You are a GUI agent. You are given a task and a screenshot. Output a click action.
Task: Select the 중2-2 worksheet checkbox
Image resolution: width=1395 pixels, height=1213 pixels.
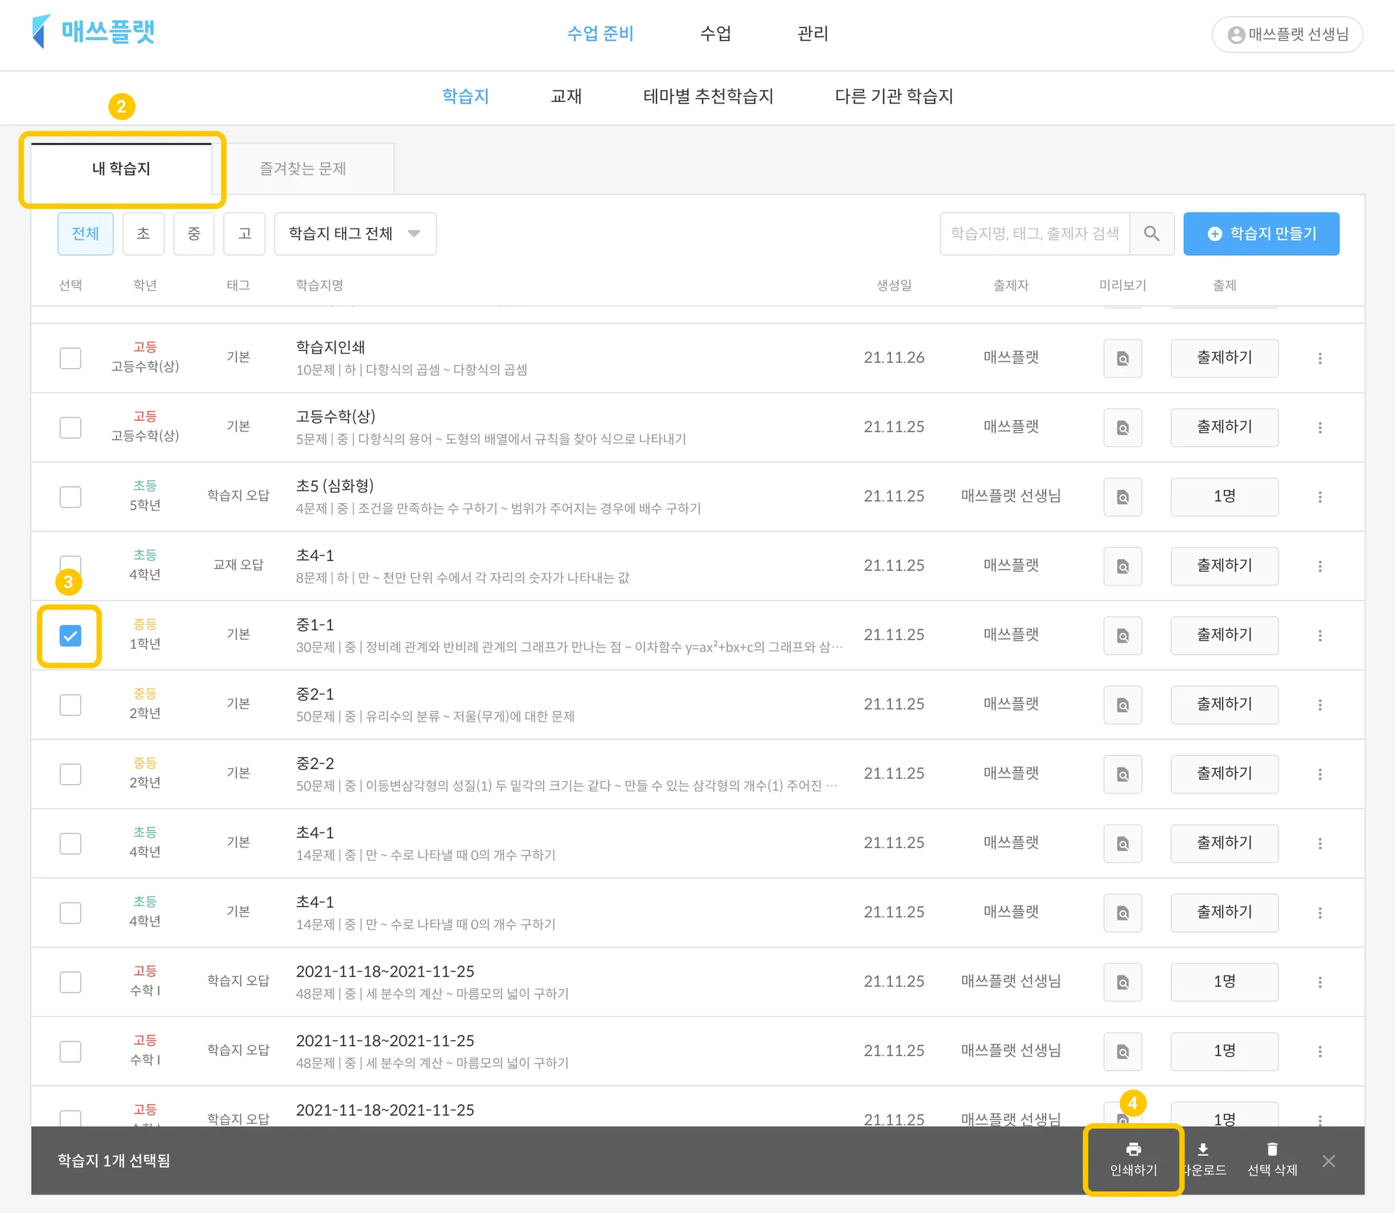point(70,774)
